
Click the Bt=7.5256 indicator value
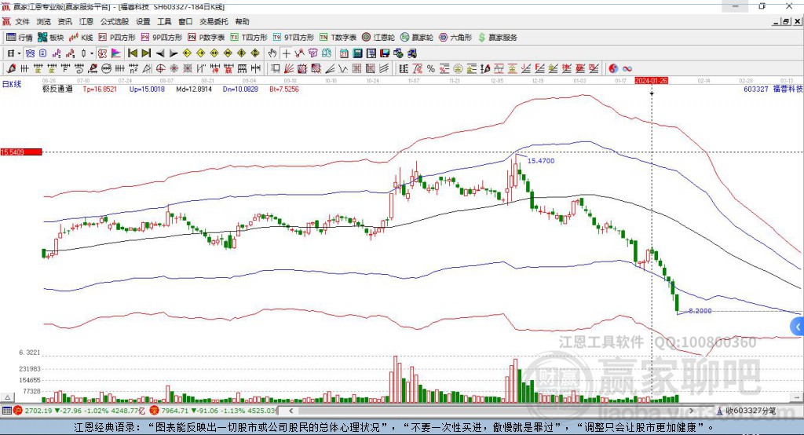(284, 90)
